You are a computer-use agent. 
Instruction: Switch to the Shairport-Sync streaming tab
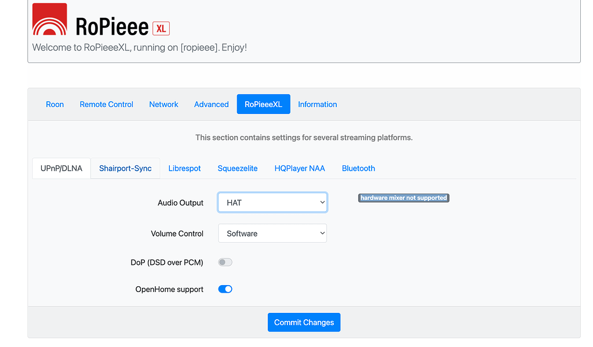point(125,168)
